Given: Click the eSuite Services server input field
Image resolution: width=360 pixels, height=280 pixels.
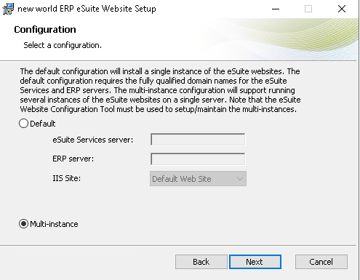Looking at the screenshot, I should tap(198, 140).
